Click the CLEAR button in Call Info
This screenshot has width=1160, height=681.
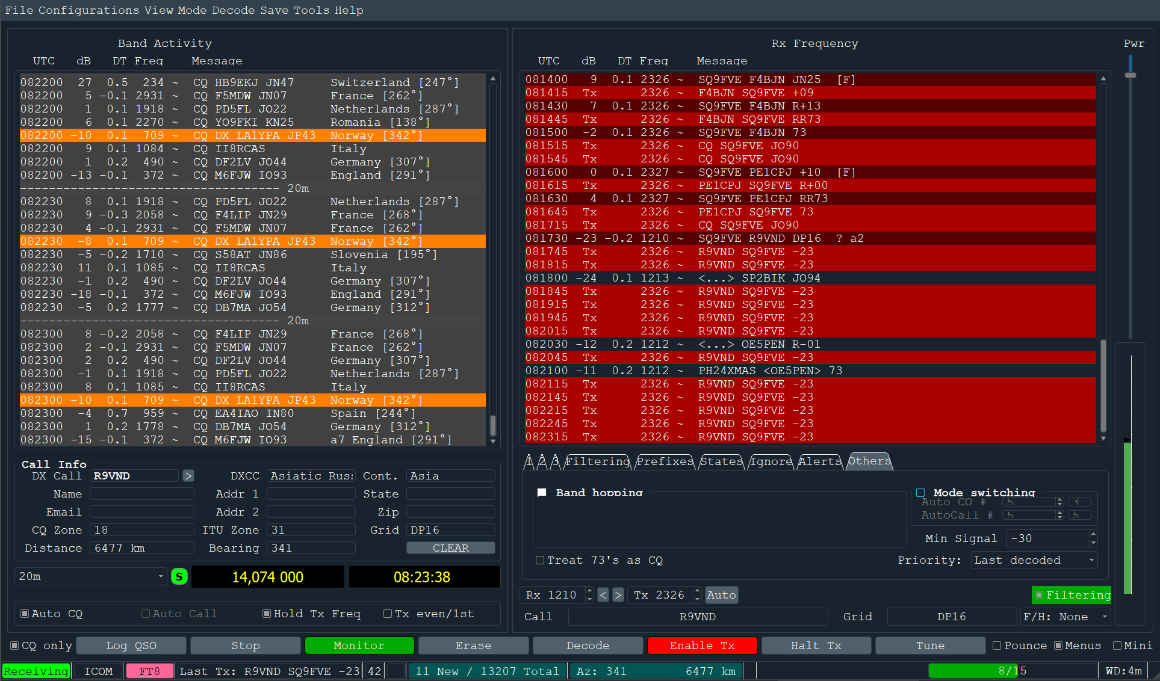(x=451, y=548)
